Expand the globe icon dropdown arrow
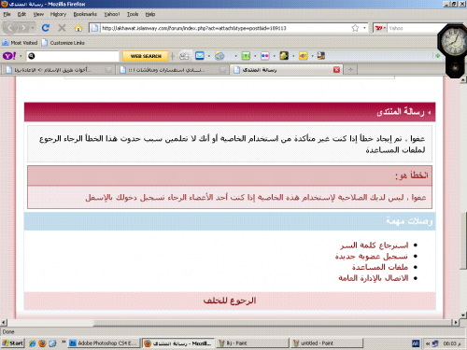The width and height of the screenshot is (467, 350). click(235, 56)
